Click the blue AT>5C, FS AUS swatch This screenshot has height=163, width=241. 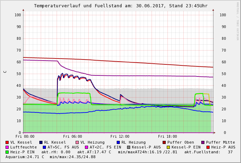pyautogui.click(x=44, y=147)
